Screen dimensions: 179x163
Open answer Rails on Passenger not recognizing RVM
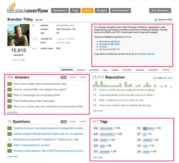tap(36, 95)
